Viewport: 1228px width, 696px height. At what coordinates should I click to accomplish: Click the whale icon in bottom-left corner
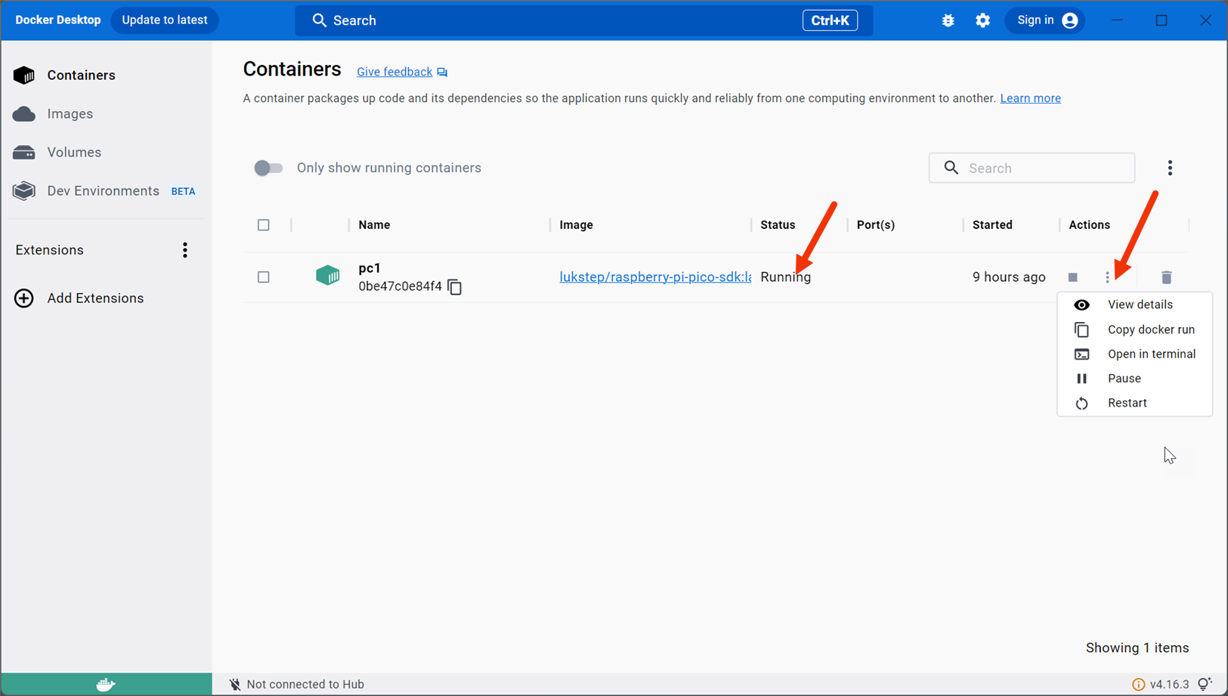(106, 684)
